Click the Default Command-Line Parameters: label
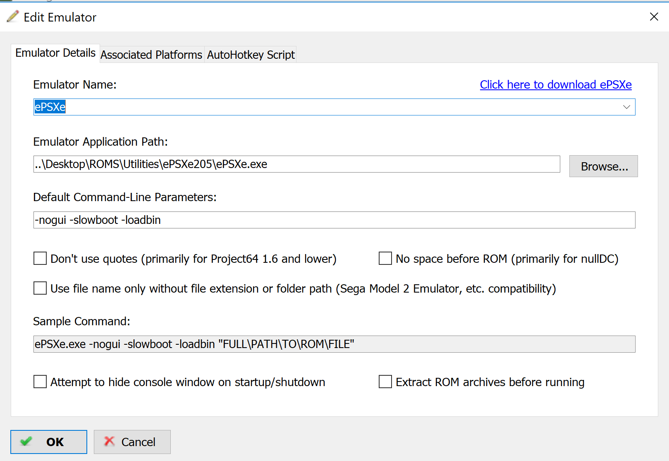 (x=125, y=197)
